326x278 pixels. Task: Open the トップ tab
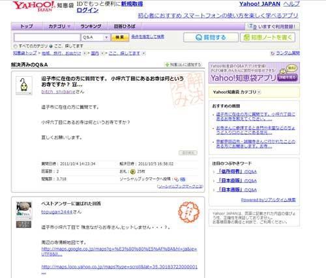(x=27, y=26)
